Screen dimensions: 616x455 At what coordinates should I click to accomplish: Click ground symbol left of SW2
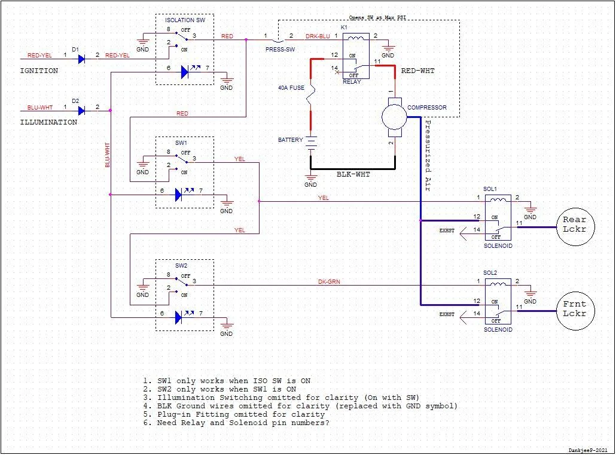click(x=142, y=287)
